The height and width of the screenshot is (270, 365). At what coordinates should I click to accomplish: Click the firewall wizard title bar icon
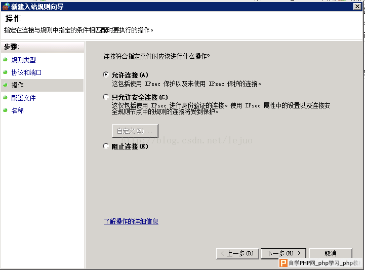[6, 6]
